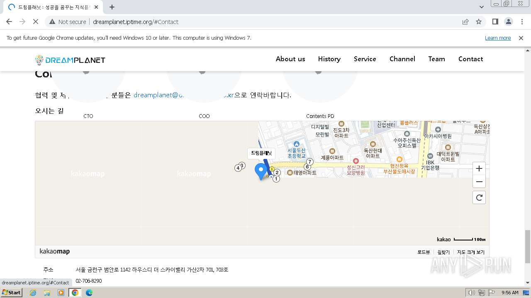Image resolution: width=531 pixels, height=298 pixels.
Task: Click the volume speaker tray icon
Action: click(x=471, y=293)
